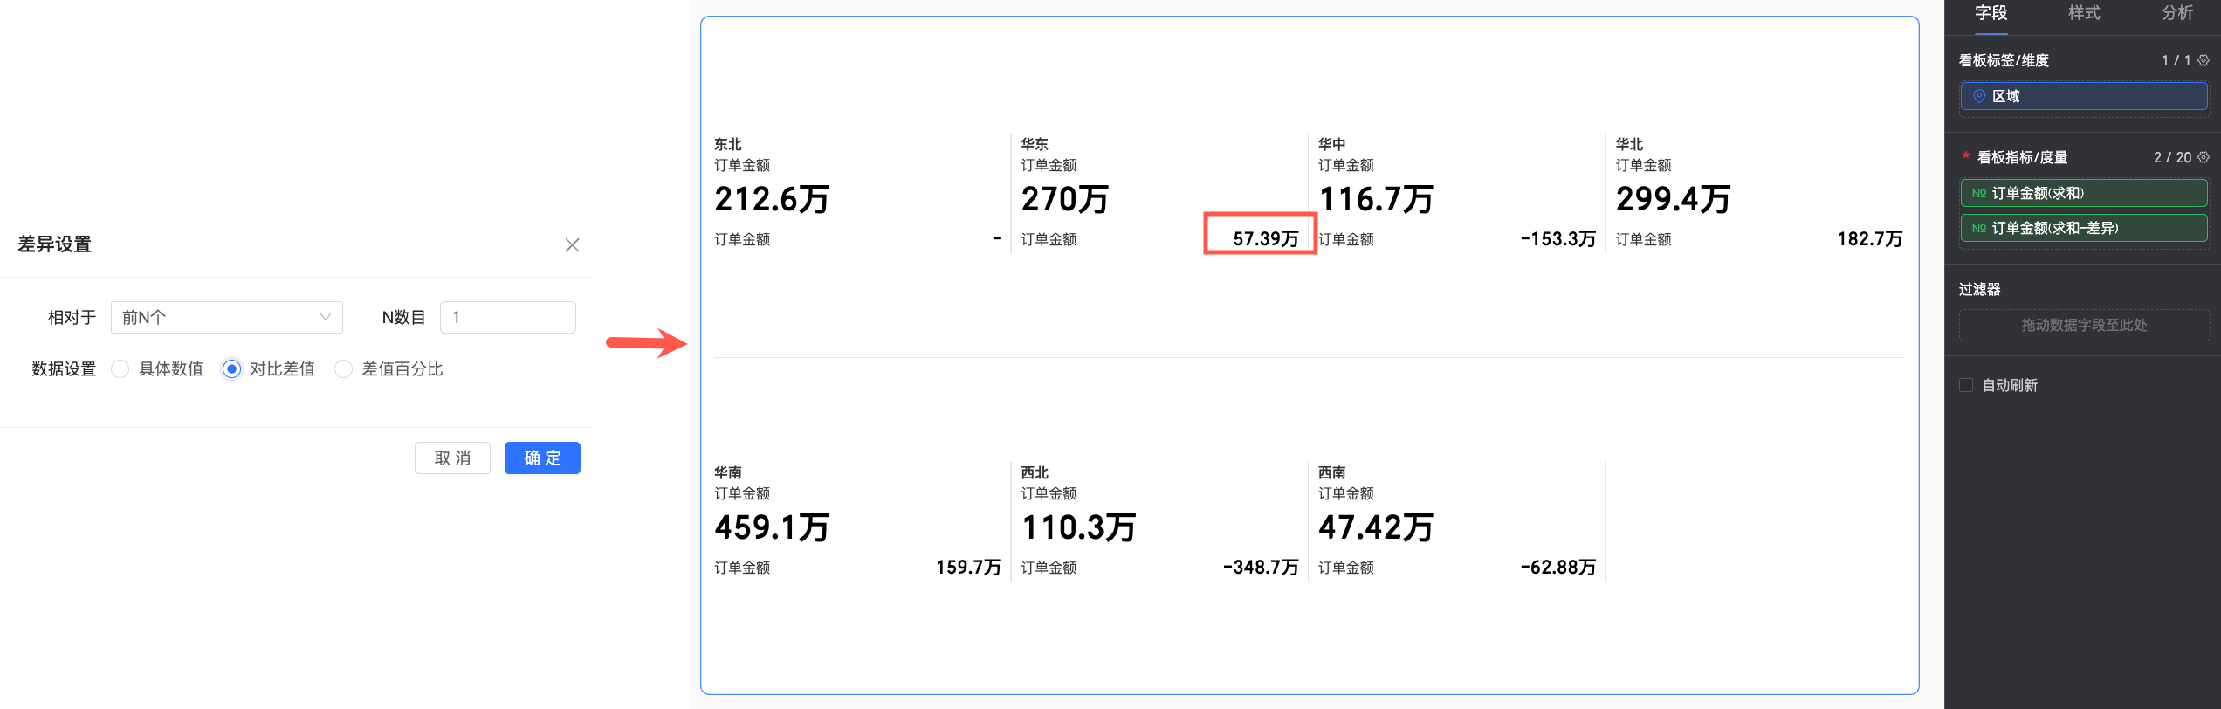Click the No. icon of 订单金额(求和)
Image resolution: width=2221 pixels, height=709 pixels.
[1979, 193]
